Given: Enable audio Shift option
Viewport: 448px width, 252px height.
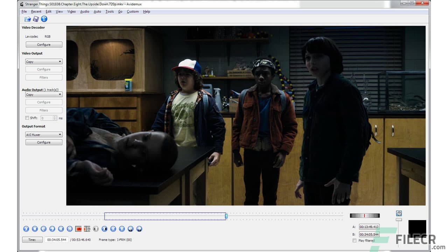Looking at the screenshot, I should pyautogui.click(x=27, y=118).
